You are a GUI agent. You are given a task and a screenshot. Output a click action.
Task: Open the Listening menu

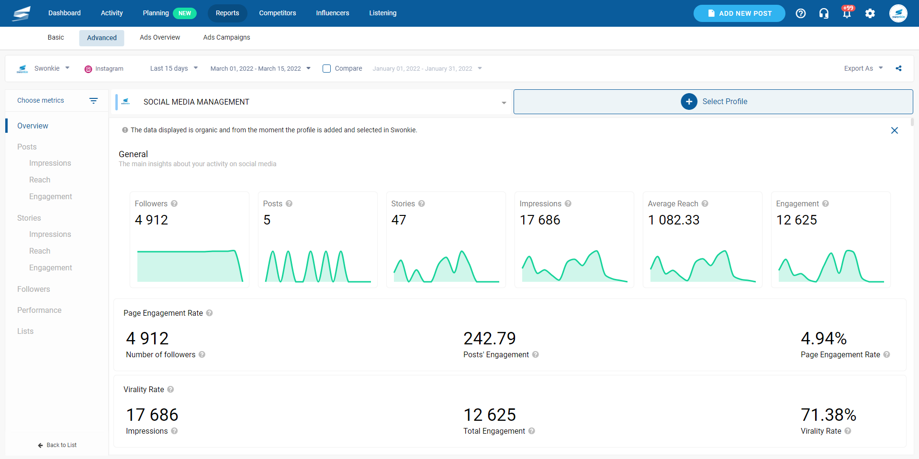383,13
